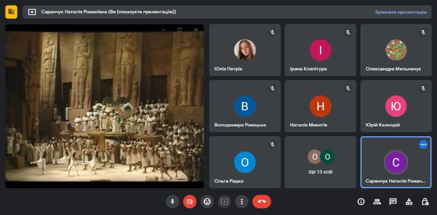
Task: Click Зупинити презентацію link
Action: 401,12
